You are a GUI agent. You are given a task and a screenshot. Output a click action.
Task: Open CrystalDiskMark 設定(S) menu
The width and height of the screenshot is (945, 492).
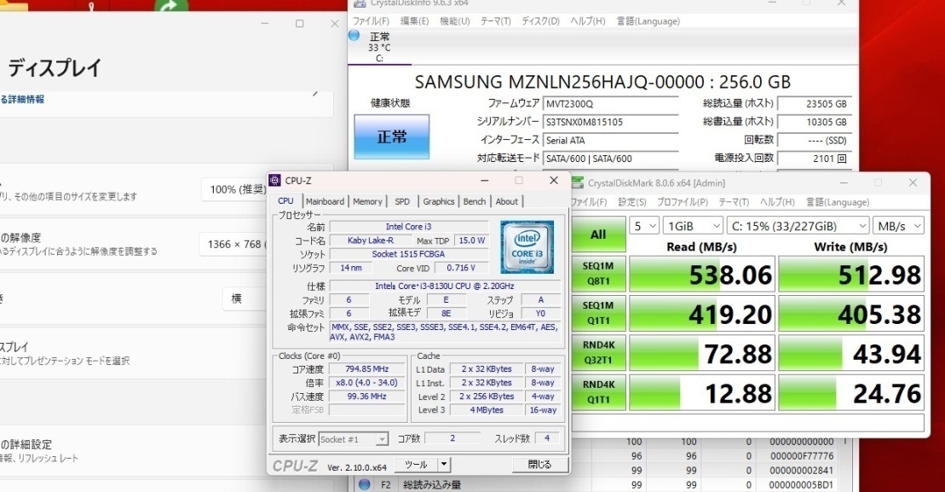coord(632,202)
